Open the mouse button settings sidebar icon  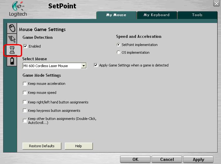[12, 28]
